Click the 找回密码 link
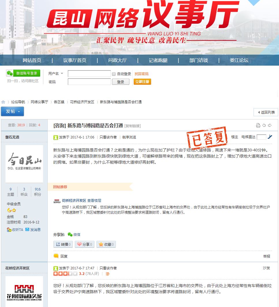This screenshot has width=279, height=307. [x=142, y=74]
